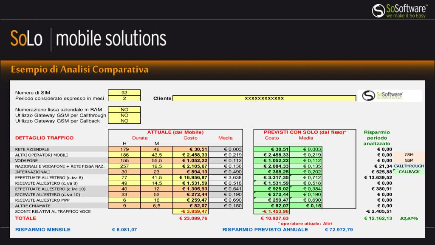Click the 'PREVISTI CON SOLO (dal fisso)*' header

pos(305,132)
